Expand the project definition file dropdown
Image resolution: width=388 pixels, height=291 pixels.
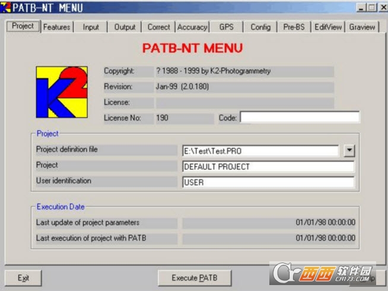pos(349,150)
